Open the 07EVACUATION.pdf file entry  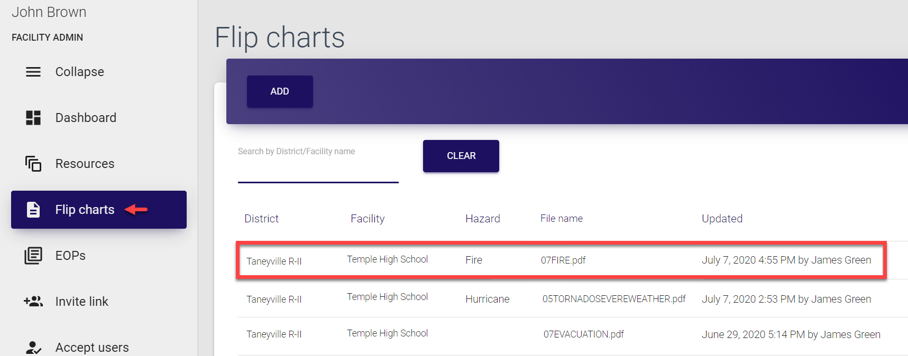[x=583, y=334]
